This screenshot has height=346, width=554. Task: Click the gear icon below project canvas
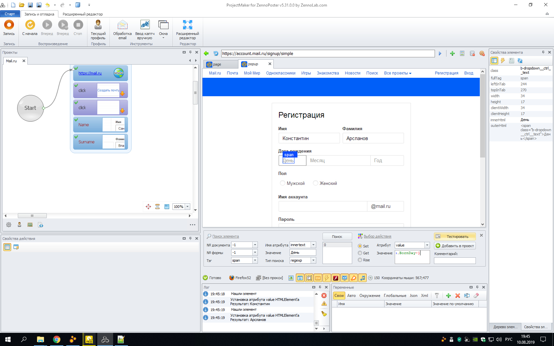tap(9, 225)
